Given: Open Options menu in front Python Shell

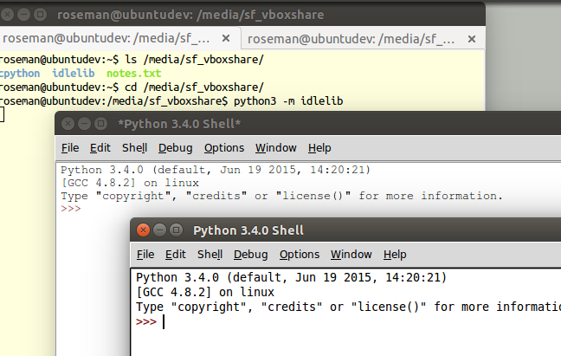Looking at the screenshot, I should [300, 255].
